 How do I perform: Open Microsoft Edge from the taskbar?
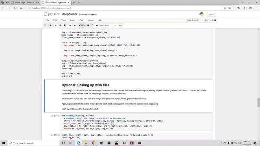(x=78, y=143)
